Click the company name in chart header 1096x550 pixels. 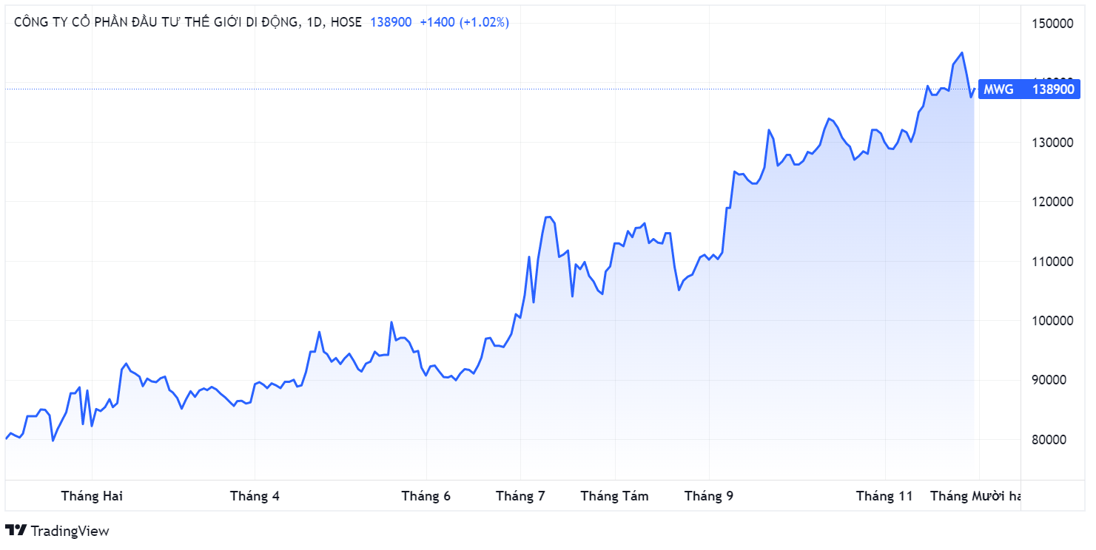click(x=157, y=22)
